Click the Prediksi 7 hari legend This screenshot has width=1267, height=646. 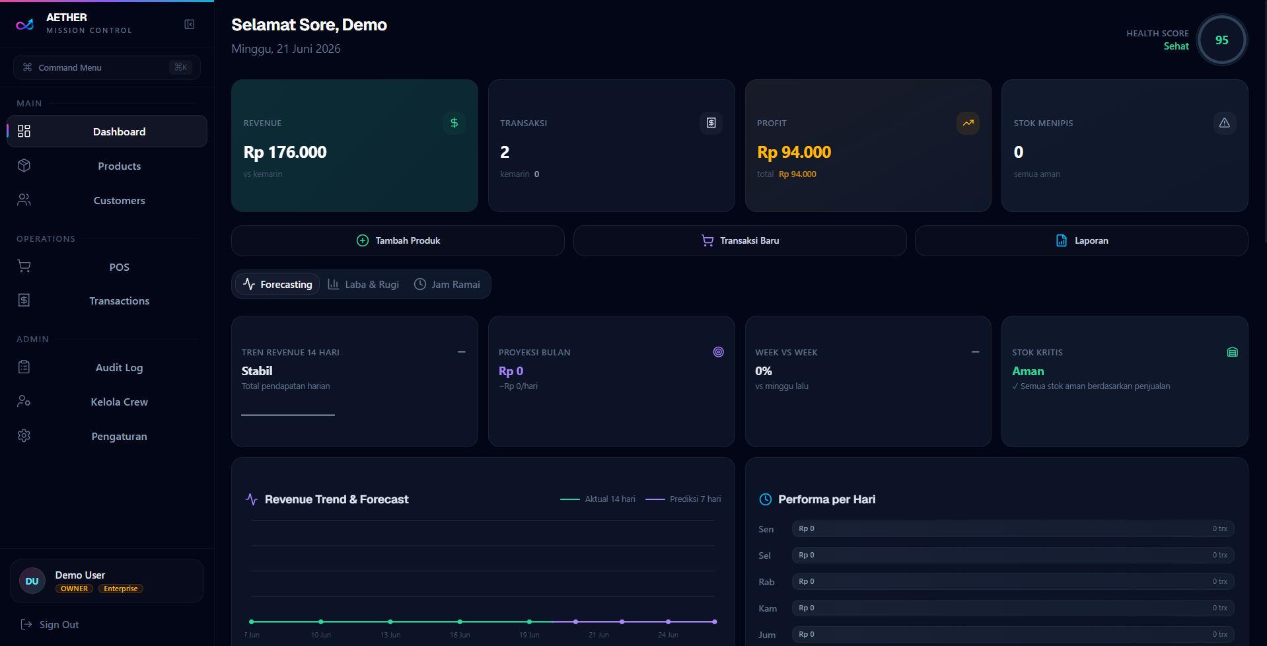click(683, 499)
